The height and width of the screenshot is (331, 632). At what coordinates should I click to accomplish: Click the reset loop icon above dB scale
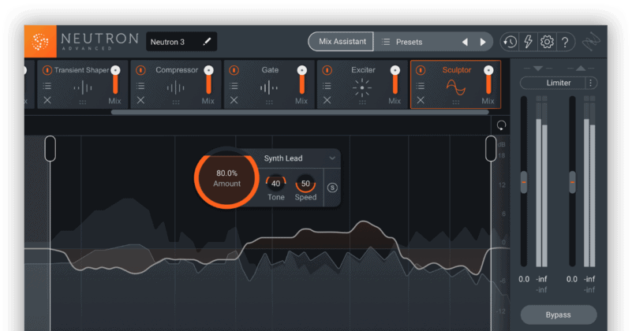coord(501,125)
